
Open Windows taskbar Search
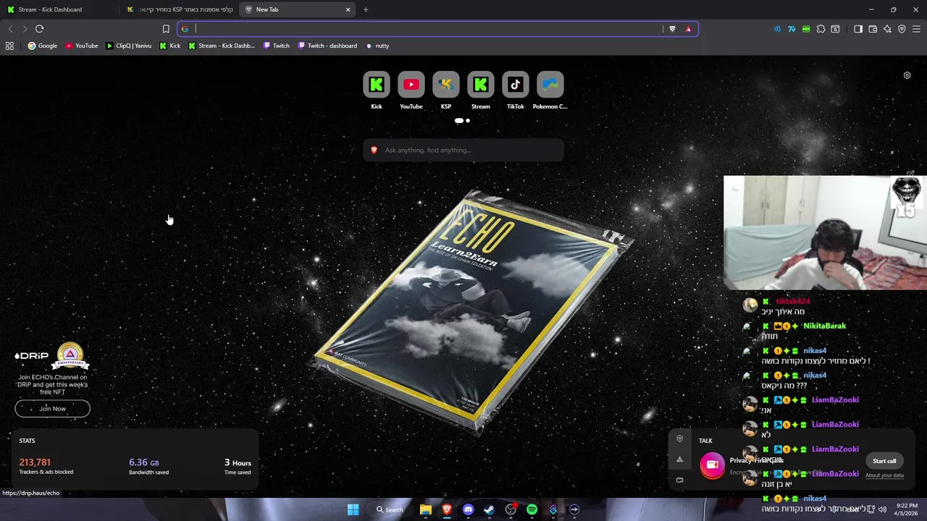pyautogui.click(x=390, y=509)
